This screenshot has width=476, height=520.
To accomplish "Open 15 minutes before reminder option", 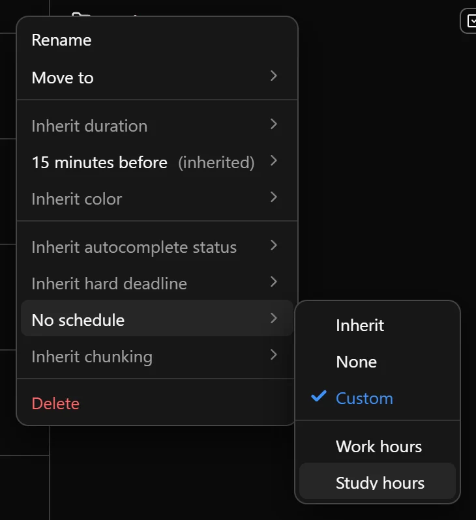I will pyautogui.click(x=156, y=162).
